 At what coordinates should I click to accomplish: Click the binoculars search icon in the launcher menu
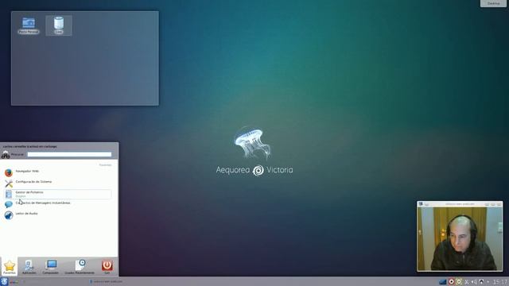point(6,155)
